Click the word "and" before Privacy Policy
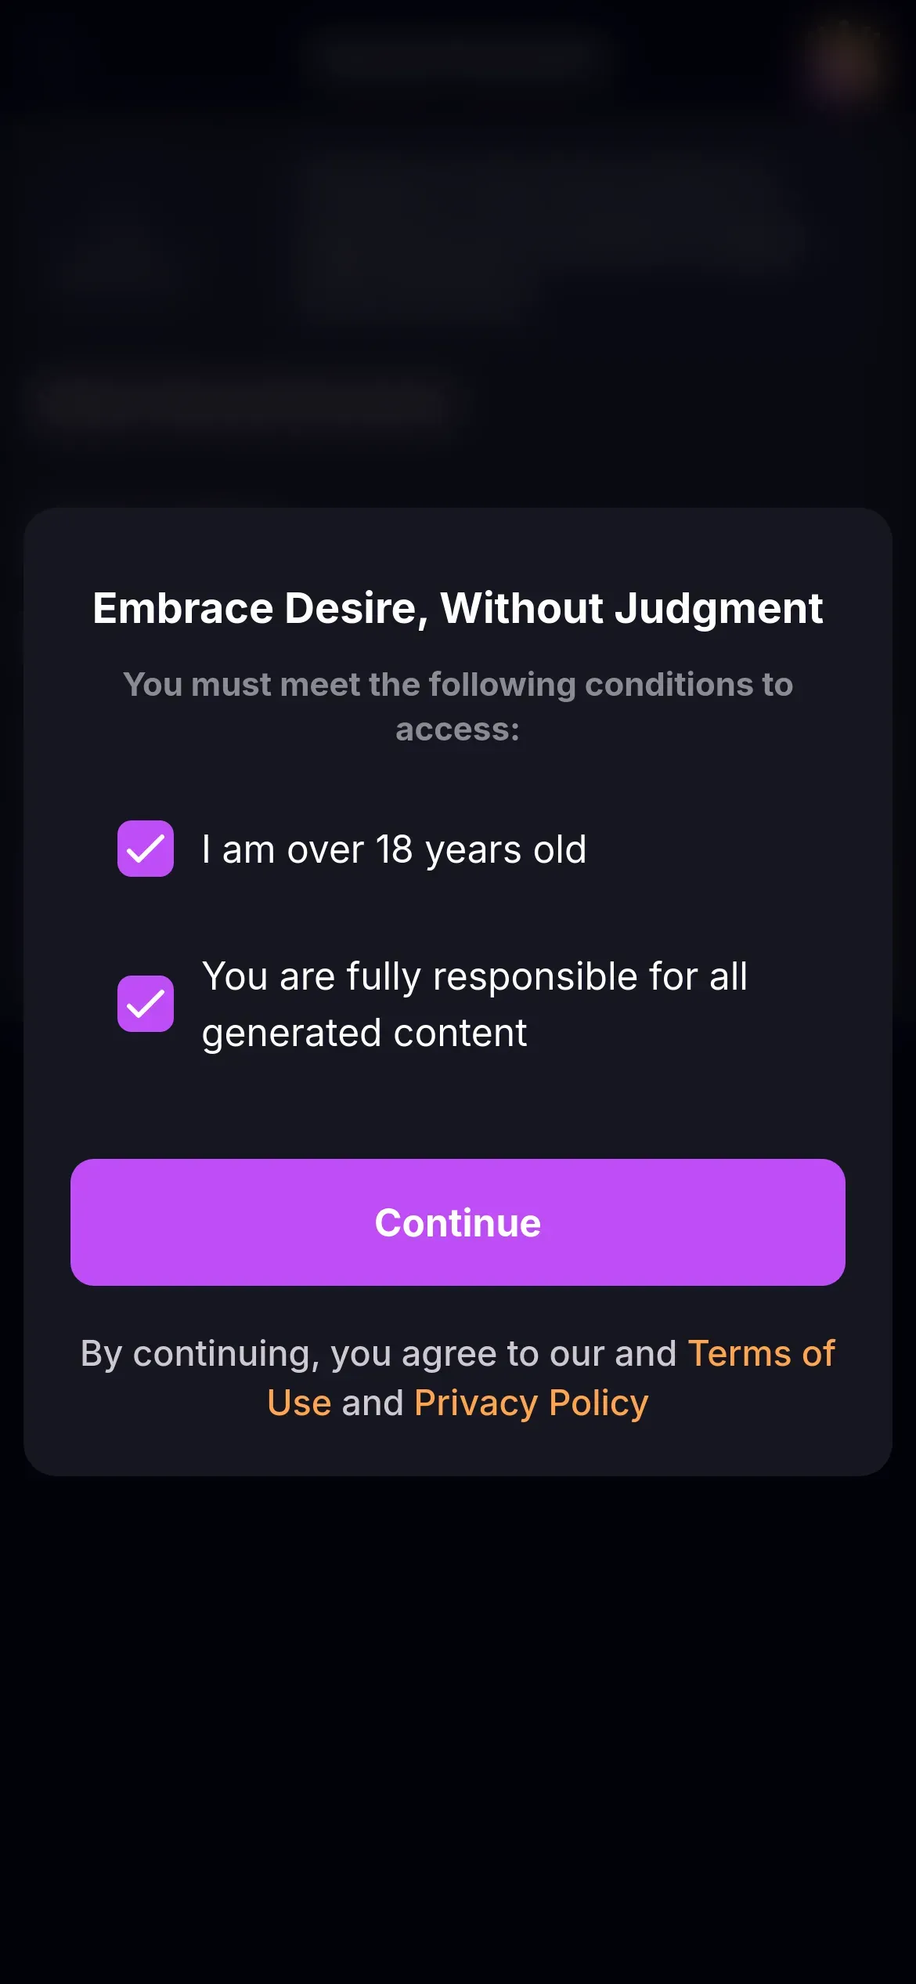This screenshot has width=916, height=1984. tap(372, 1403)
